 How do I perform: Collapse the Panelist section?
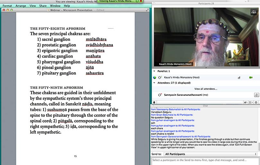[154, 71]
